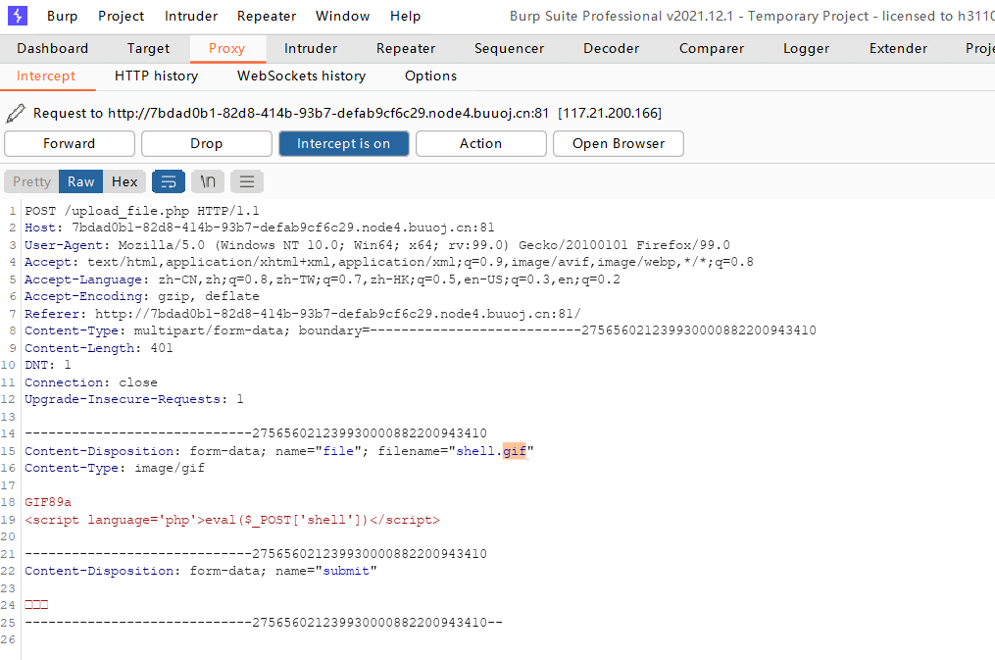Open the Window menu
Viewport: 995px width, 660px height.
click(x=343, y=16)
